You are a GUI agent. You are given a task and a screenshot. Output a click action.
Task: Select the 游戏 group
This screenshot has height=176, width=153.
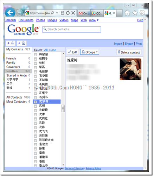click(18, 88)
